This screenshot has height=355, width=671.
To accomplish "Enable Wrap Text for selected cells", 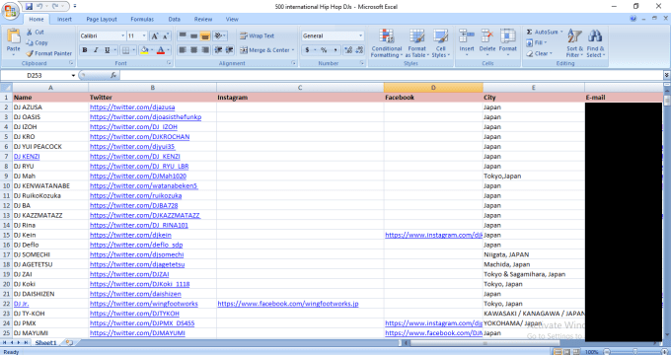I will click(258, 35).
